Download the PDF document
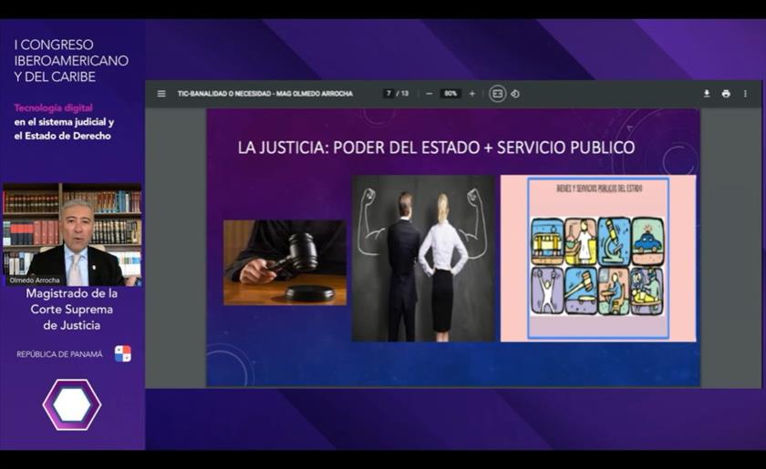 707,94
